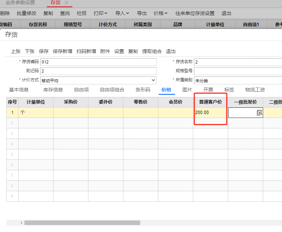
Task: Switch to 自由项 tab
Action: click(81, 90)
